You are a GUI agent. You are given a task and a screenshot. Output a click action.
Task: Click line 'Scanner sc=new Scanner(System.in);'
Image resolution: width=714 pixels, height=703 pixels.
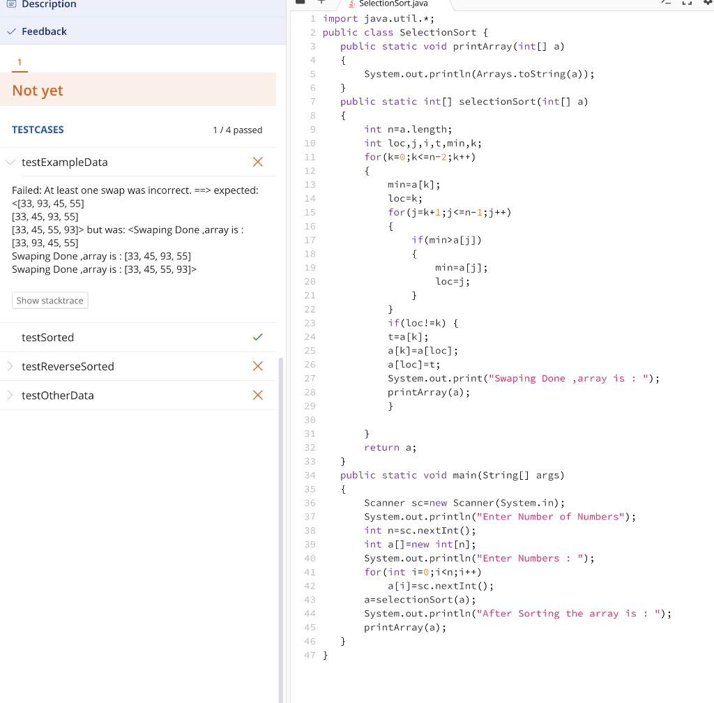click(464, 503)
